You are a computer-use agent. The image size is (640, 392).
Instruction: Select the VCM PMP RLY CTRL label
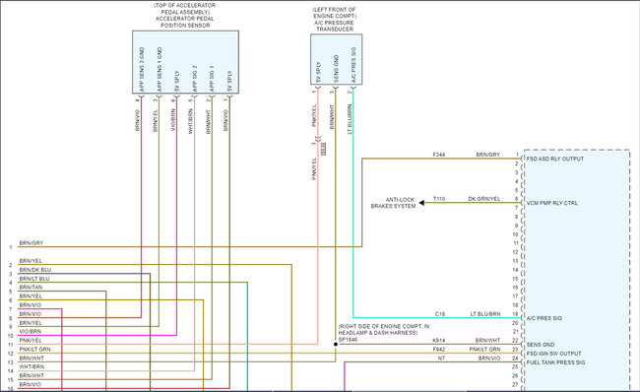pyautogui.click(x=551, y=203)
